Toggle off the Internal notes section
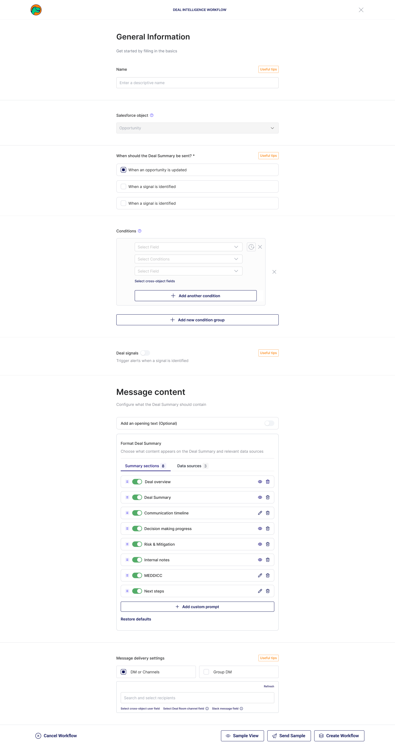Viewport: 395px width, 747px height. (137, 560)
